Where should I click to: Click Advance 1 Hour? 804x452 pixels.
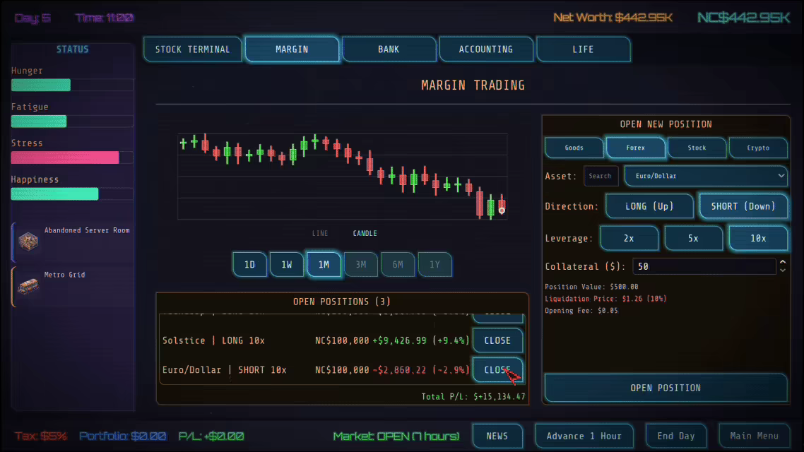pyautogui.click(x=584, y=436)
